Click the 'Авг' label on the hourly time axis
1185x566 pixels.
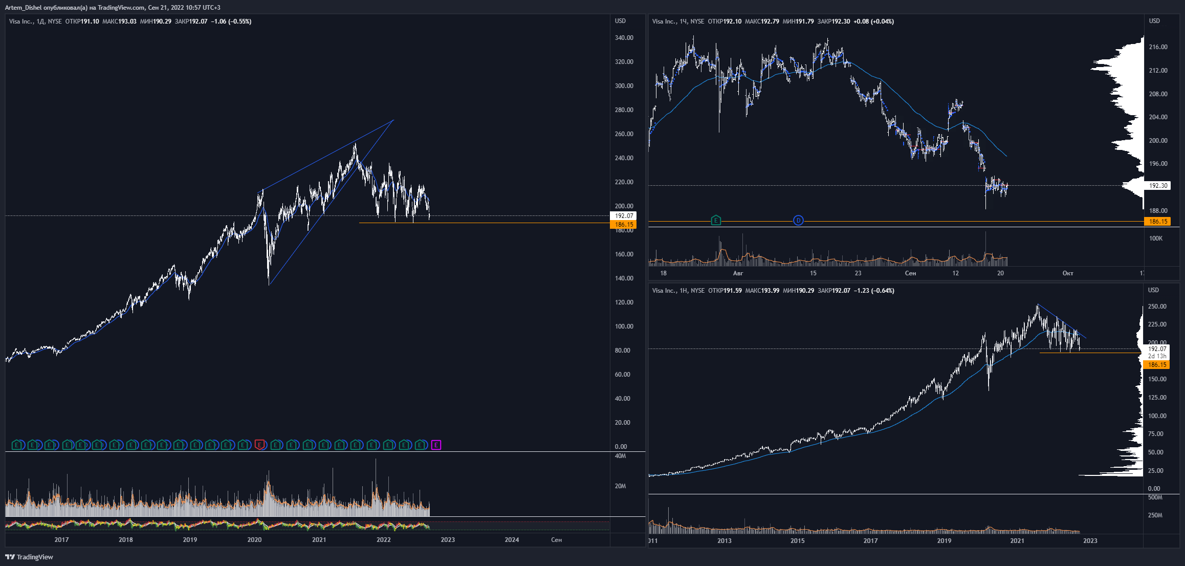tap(738, 273)
